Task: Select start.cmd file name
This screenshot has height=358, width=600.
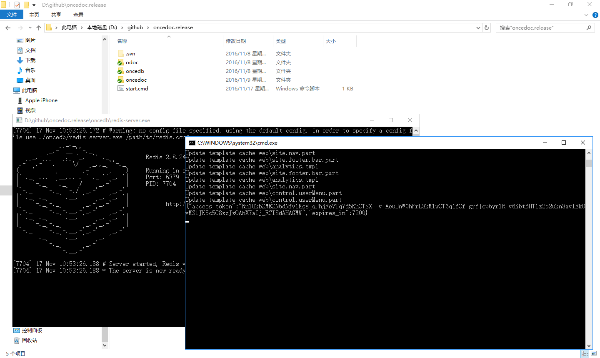Action: [137, 89]
